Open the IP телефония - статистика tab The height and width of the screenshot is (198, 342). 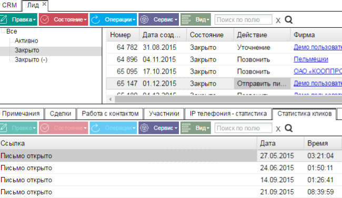228,113
